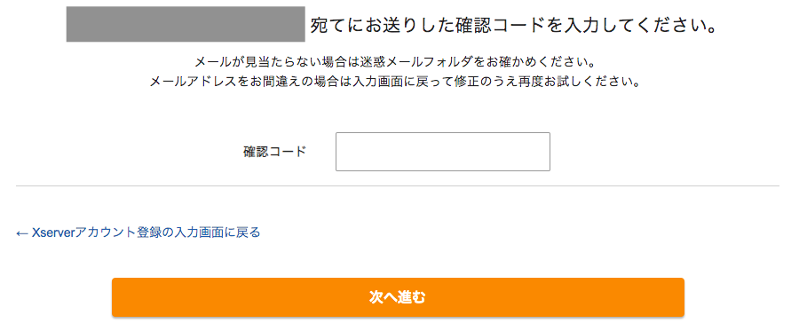The height and width of the screenshot is (331, 791).
Task: Go back via Xserverアカウント登録の入力画面に戻る link
Action: click(138, 232)
